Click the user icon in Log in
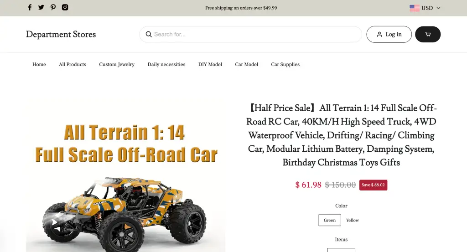Screen dimensions: 467x252 click(x=379, y=34)
